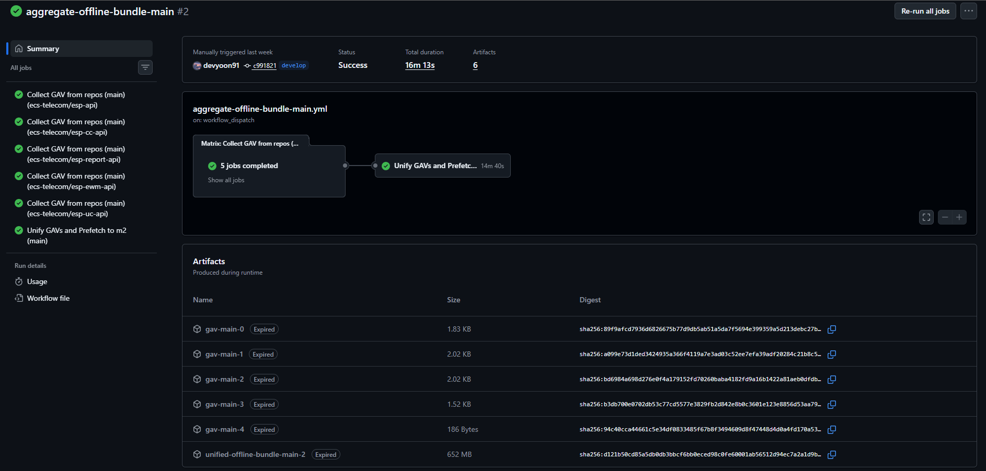Open the Usage run details
Screen dimensions: 986x471
(82, 281)
